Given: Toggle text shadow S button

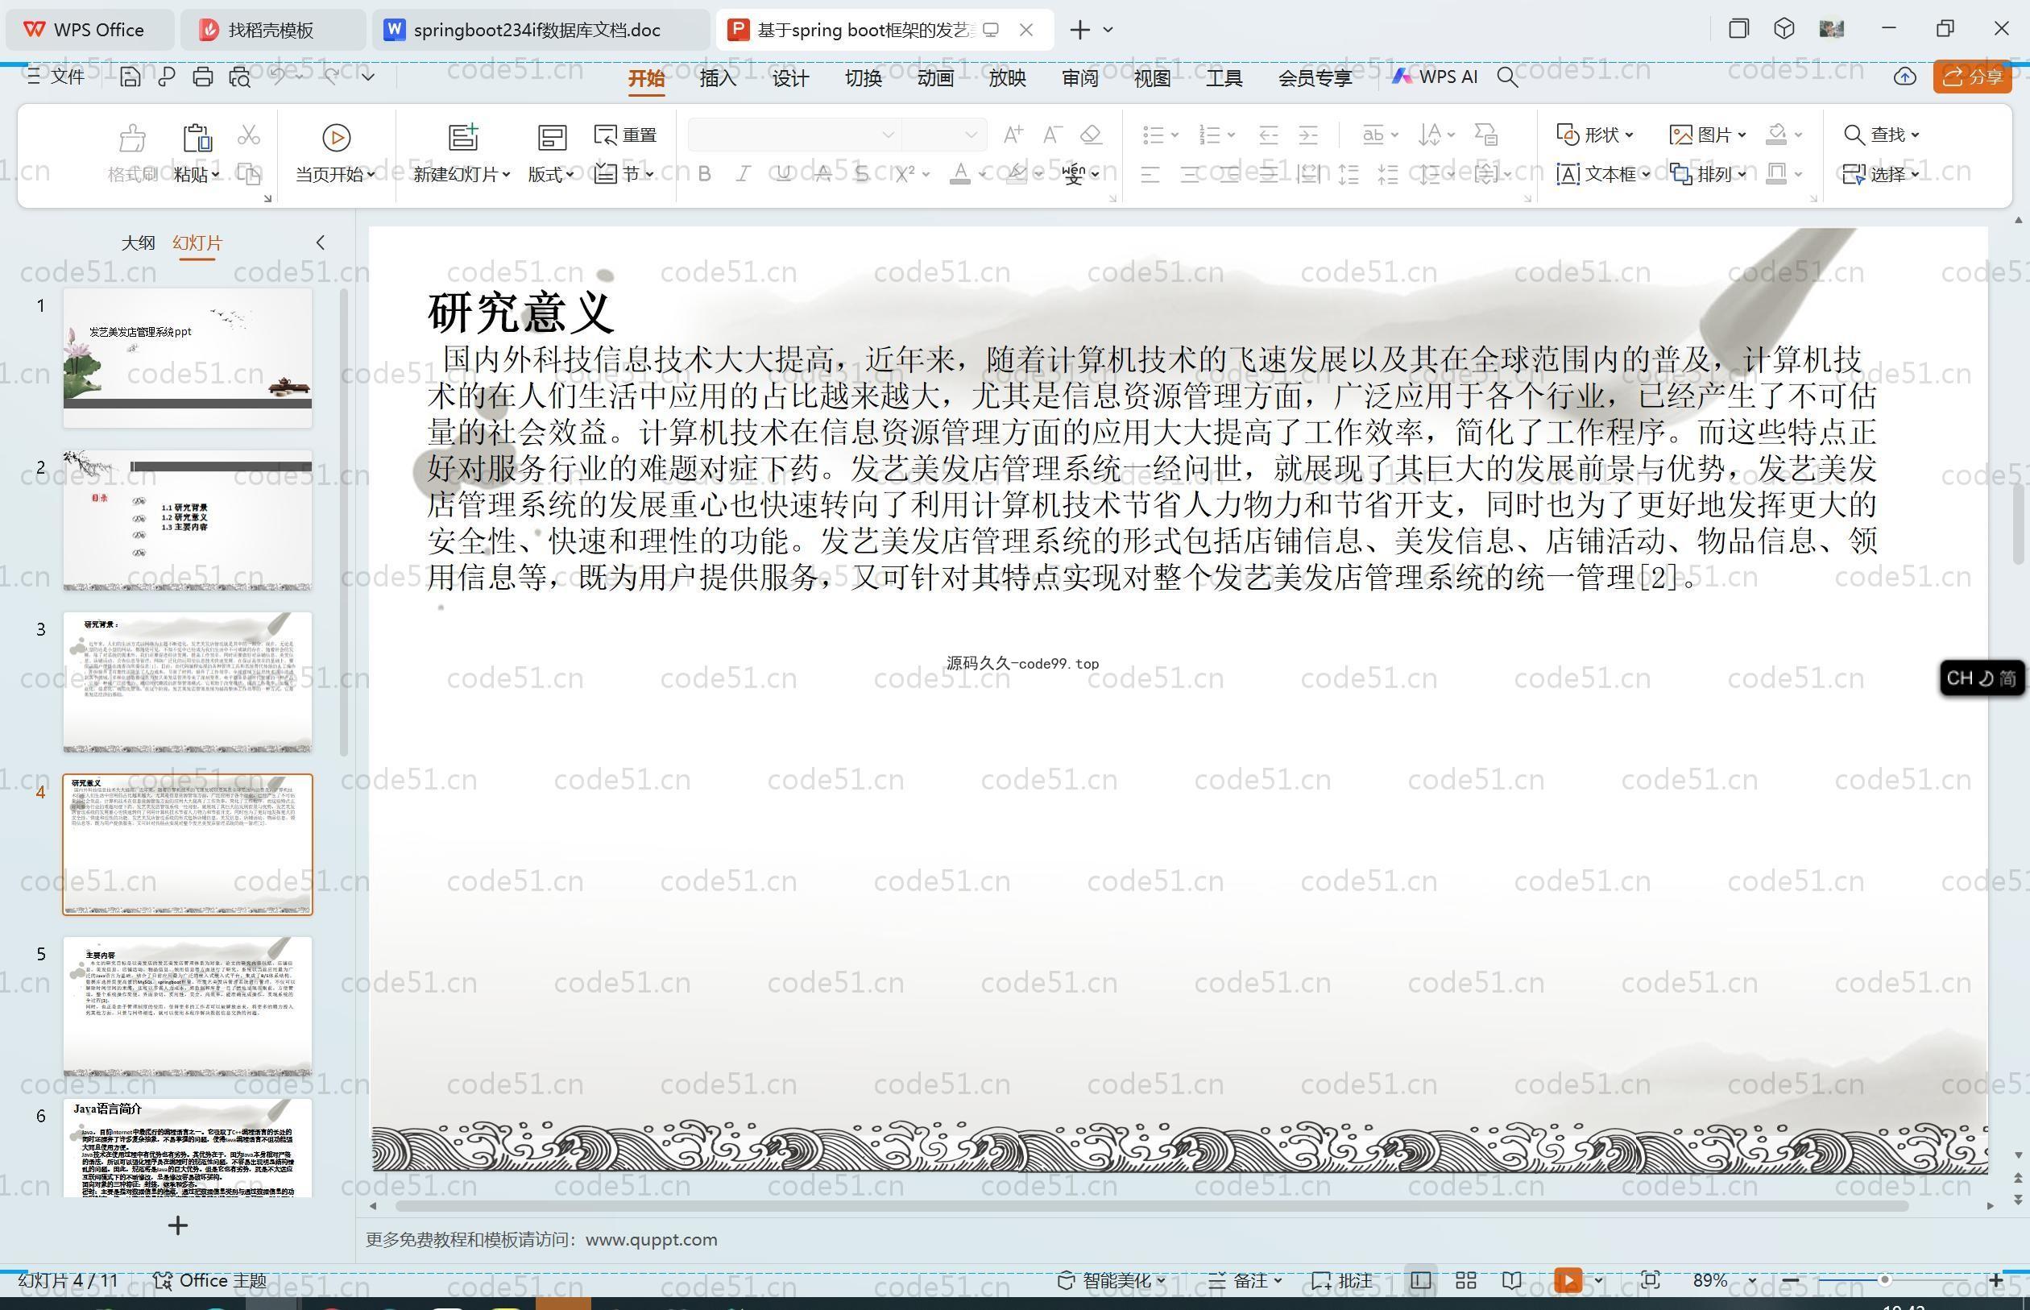Looking at the screenshot, I should coord(861,173).
